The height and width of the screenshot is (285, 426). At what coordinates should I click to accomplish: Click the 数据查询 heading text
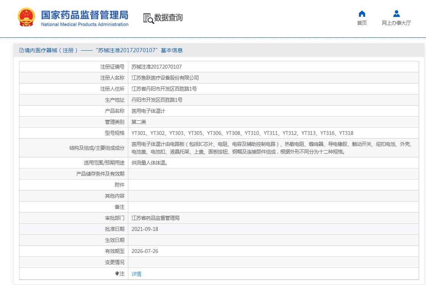click(168, 18)
